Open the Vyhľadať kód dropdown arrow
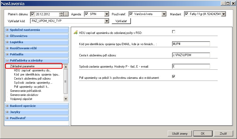 (x=107, y=21)
